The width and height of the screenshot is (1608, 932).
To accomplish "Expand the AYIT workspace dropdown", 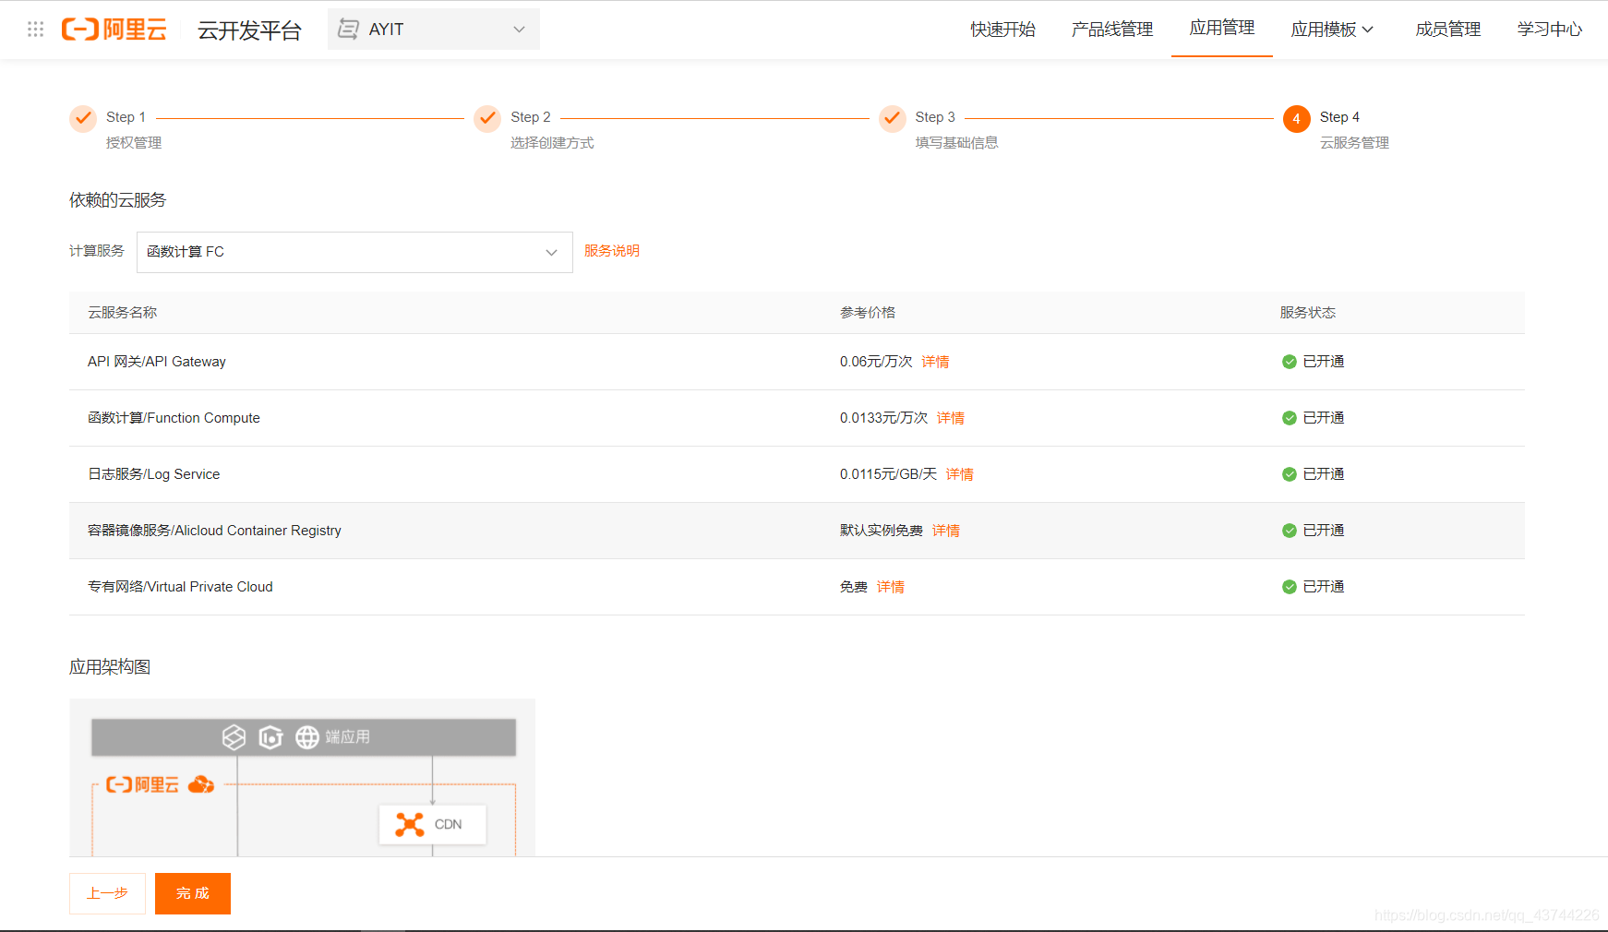I will 434,30.
